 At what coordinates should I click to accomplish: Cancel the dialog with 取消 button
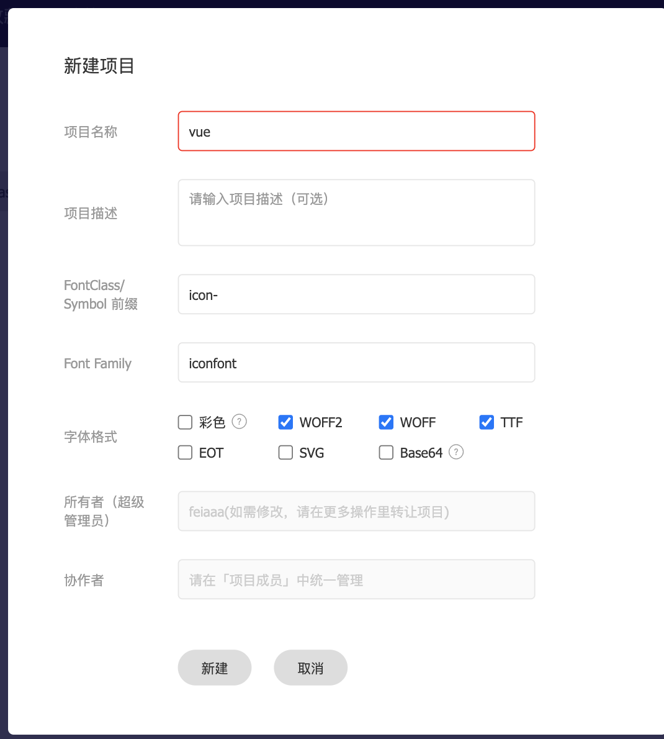click(310, 668)
